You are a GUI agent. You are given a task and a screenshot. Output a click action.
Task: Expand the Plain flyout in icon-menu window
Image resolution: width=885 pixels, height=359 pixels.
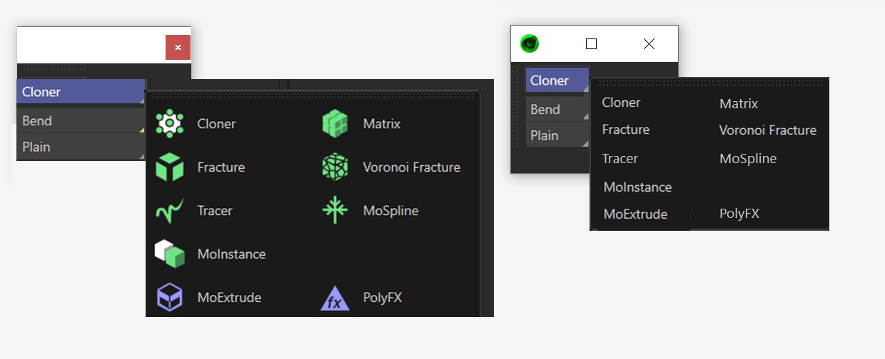(81, 147)
